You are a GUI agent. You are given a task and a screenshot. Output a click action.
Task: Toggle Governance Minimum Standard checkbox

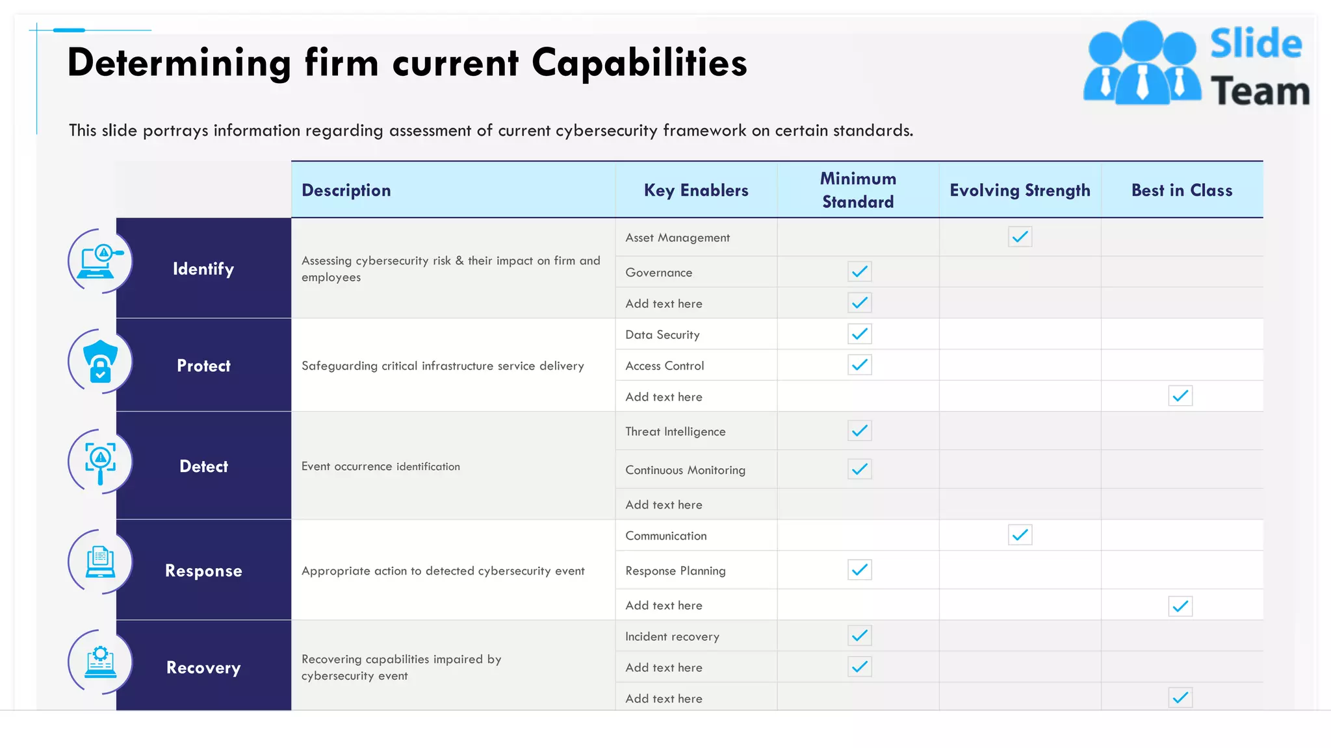(859, 271)
